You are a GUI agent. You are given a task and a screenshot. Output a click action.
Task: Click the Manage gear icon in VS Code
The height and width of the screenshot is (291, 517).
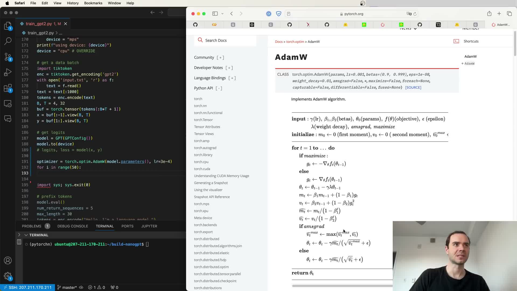pos(8,276)
